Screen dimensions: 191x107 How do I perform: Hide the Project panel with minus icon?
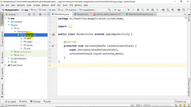click(x=45, y=14)
